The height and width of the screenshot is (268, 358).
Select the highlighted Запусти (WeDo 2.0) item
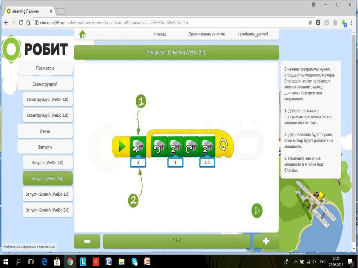click(x=48, y=179)
